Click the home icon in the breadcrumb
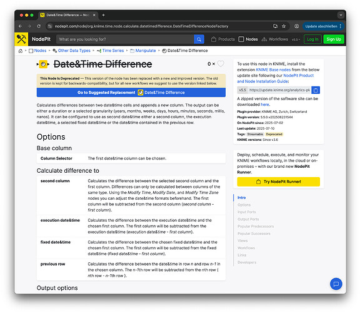 [21, 51]
